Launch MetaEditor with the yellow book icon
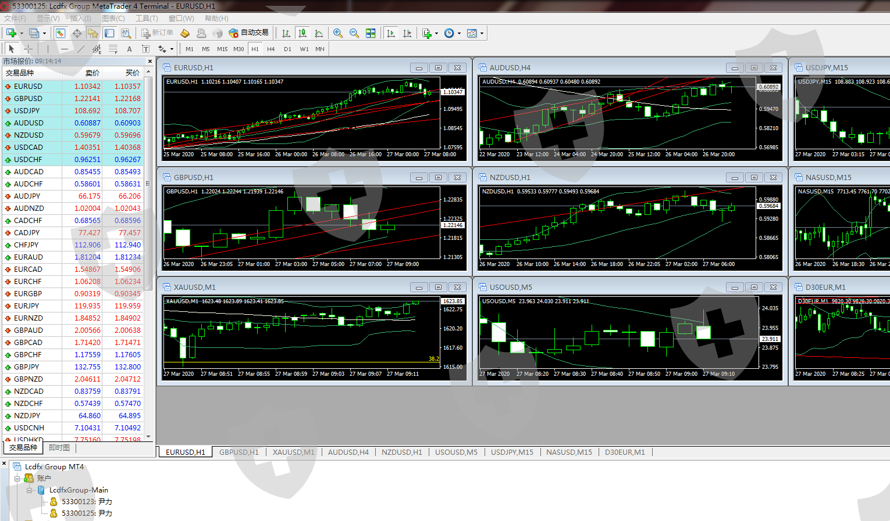The width and height of the screenshot is (890, 521). 185,33
